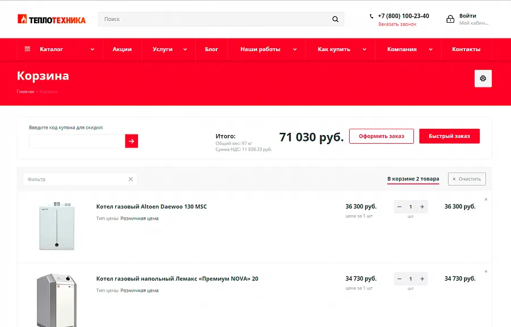Viewport: 511px width, 327px height.
Task: Click the Мой кабинет text
Action: click(474, 23)
